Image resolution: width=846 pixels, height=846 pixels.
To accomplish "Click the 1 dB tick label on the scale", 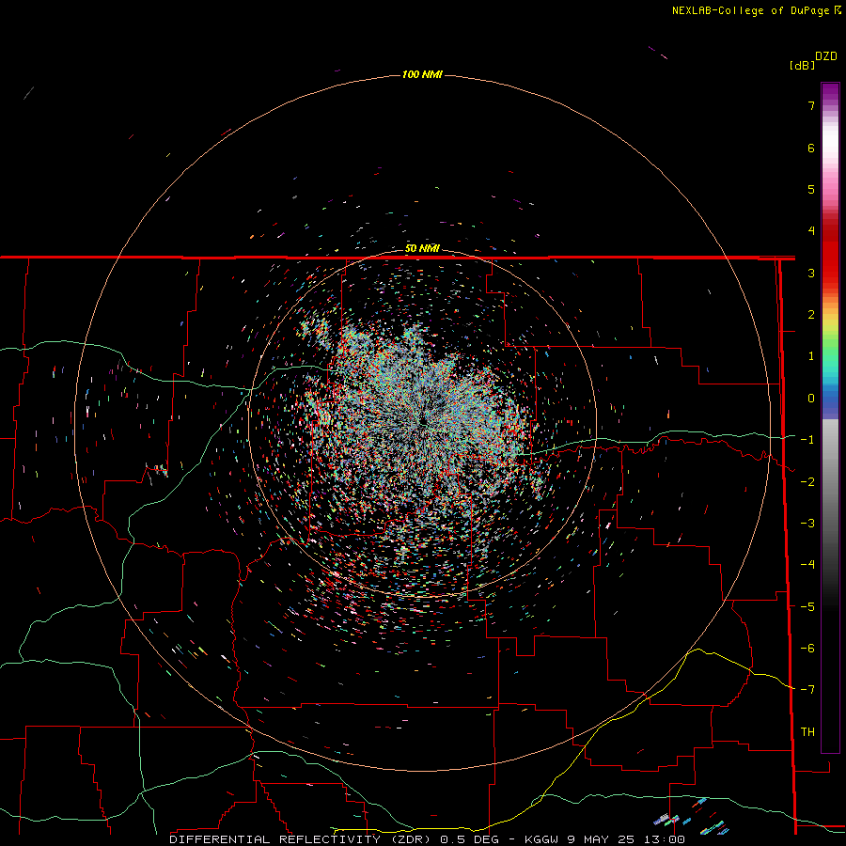I will 811,356.
